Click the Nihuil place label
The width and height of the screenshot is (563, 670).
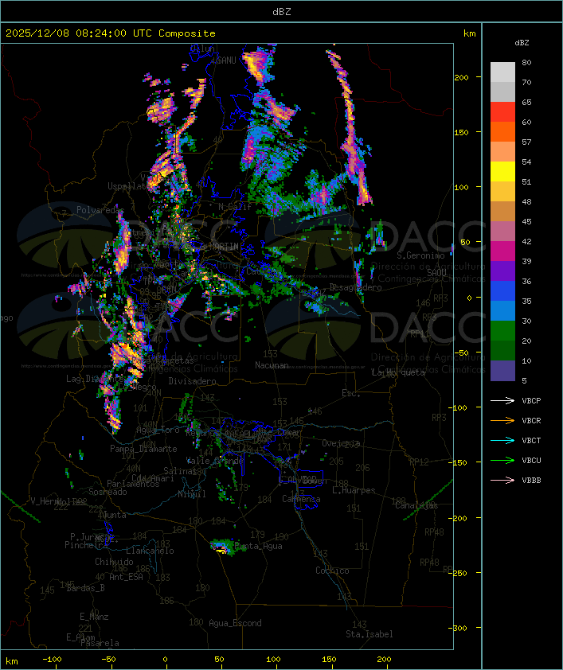(x=192, y=494)
